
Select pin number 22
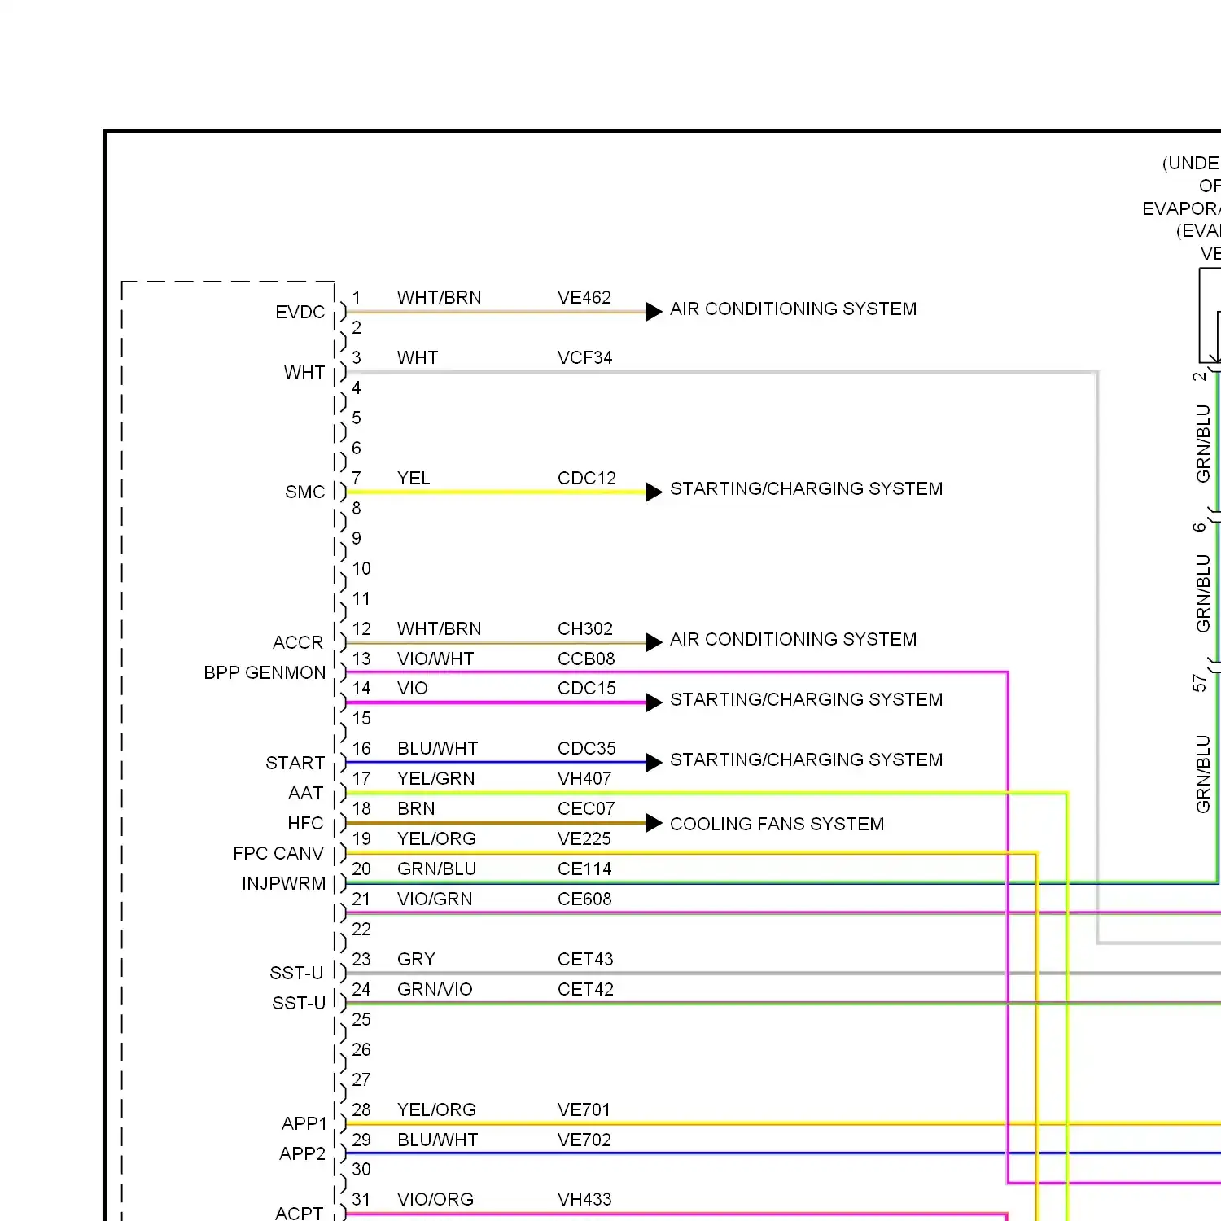[361, 930]
